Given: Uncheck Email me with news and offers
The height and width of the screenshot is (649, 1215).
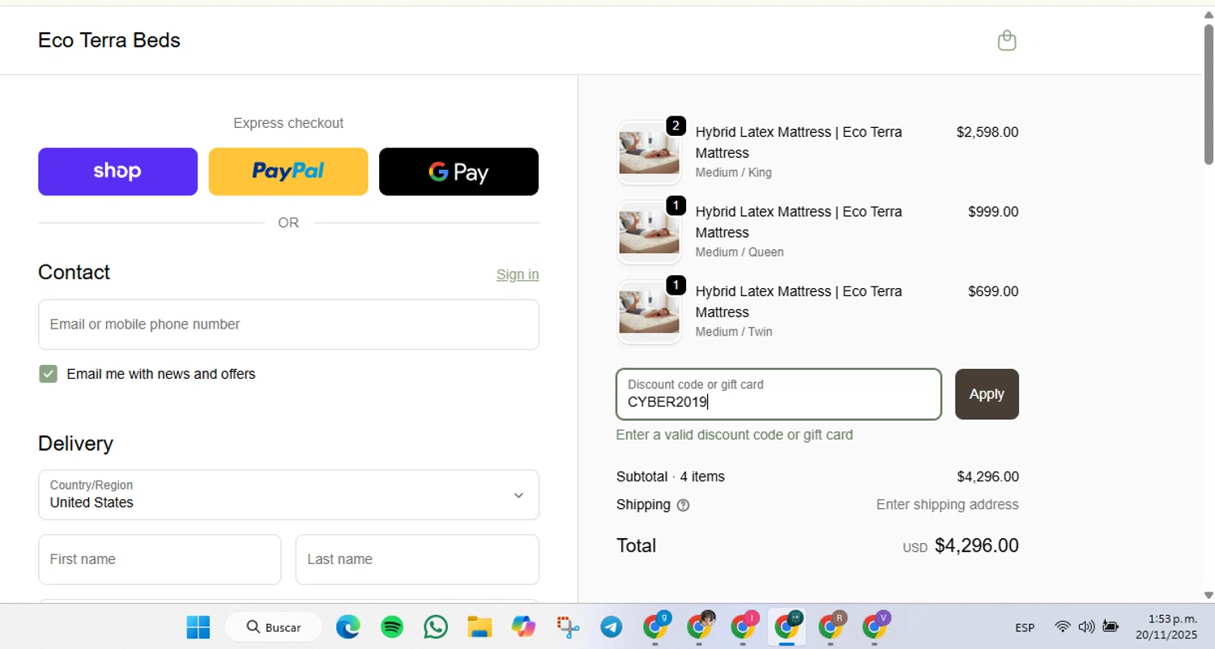Looking at the screenshot, I should click(49, 374).
